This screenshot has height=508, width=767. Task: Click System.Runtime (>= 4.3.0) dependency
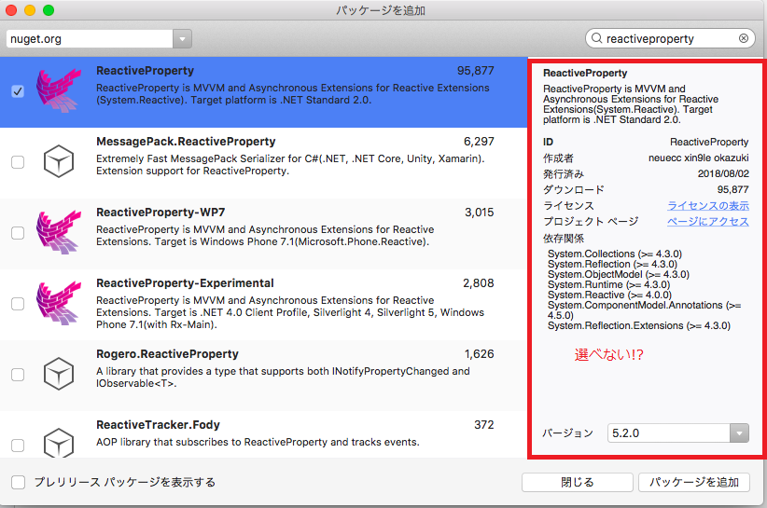pos(608,285)
